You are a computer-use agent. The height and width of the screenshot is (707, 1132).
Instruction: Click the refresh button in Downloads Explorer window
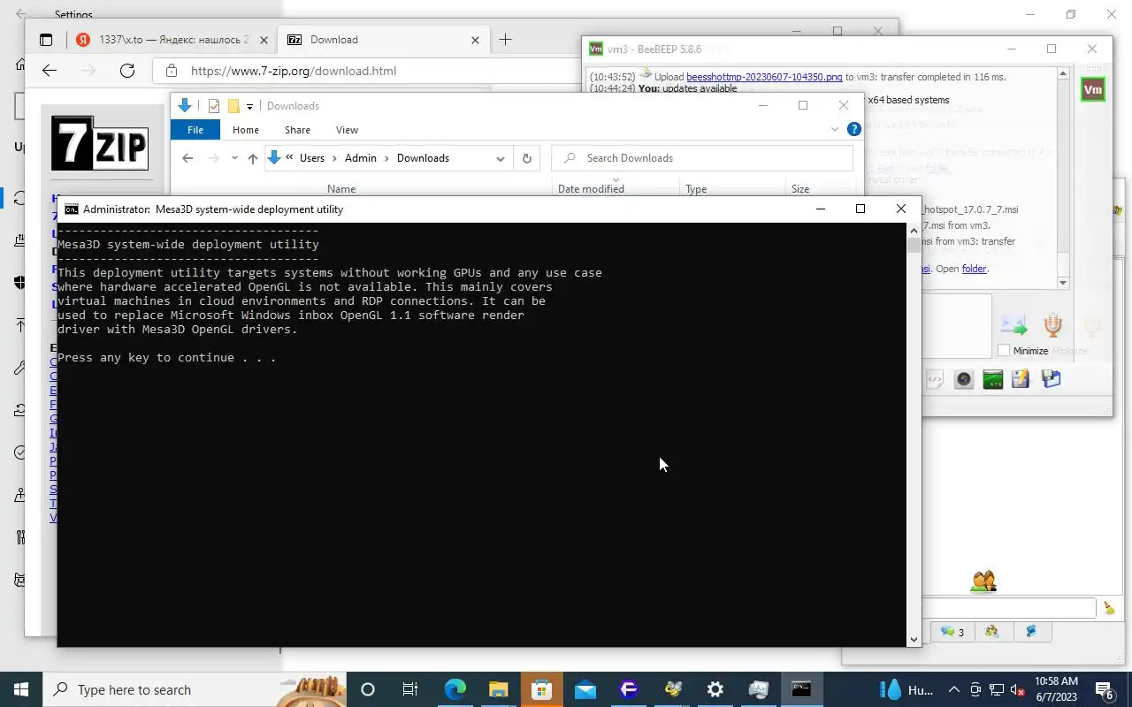527,158
